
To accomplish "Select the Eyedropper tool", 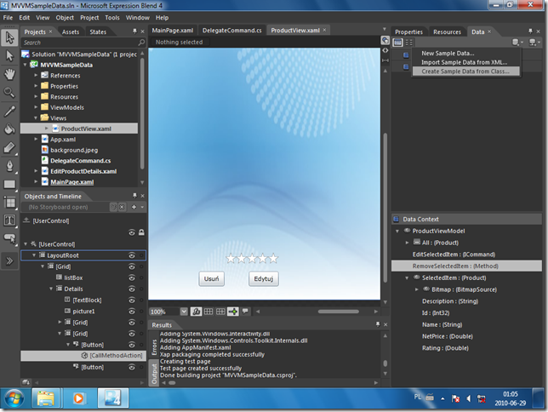I will tap(9, 112).
